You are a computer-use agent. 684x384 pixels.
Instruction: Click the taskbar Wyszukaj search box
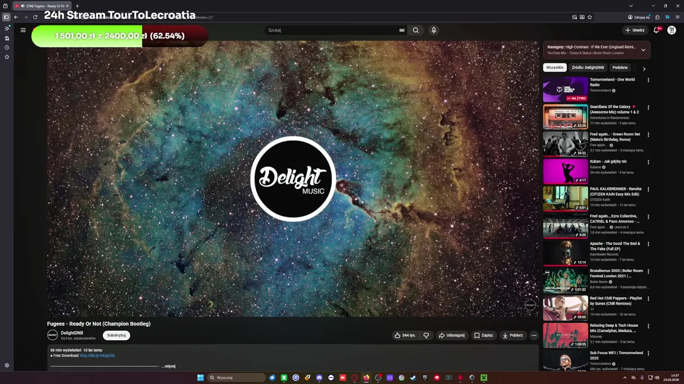[237, 378]
